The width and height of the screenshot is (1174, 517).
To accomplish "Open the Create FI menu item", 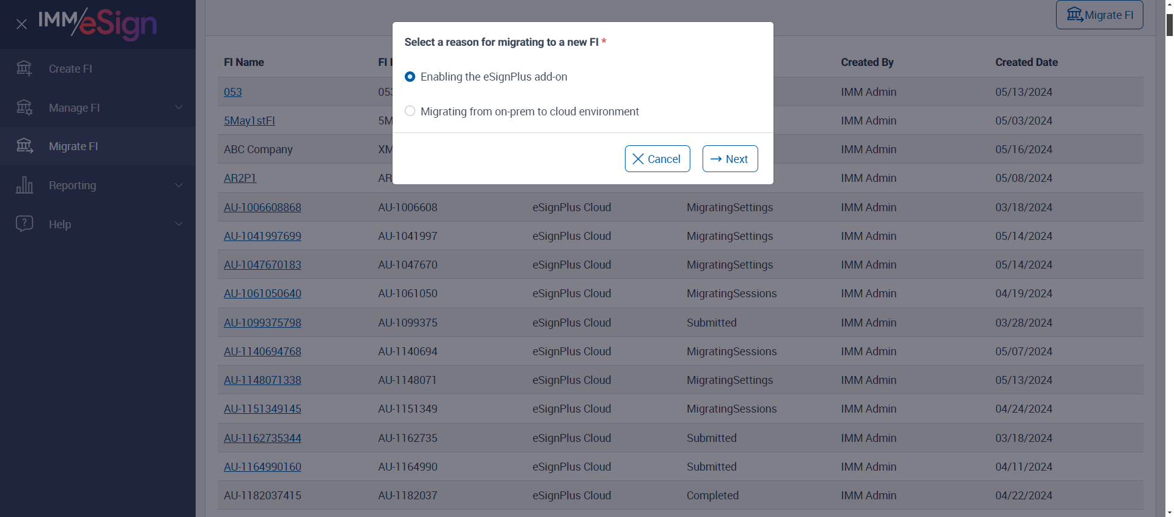I will point(70,69).
